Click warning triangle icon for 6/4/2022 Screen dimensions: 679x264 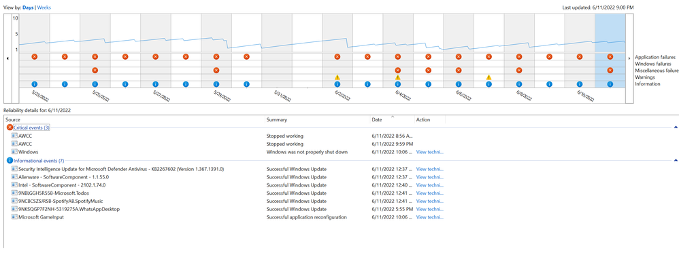(x=398, y=77)
